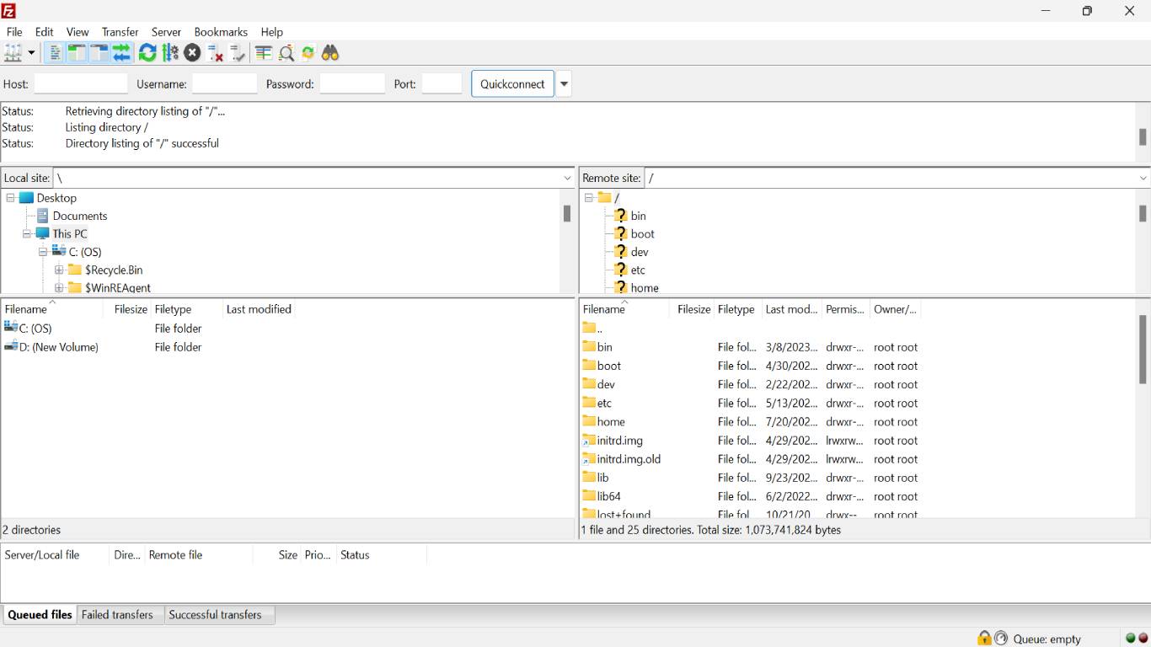Select the bin folder icon in remote file list
This screenshot has width=1151, height=647.
(x=589, y=347)
